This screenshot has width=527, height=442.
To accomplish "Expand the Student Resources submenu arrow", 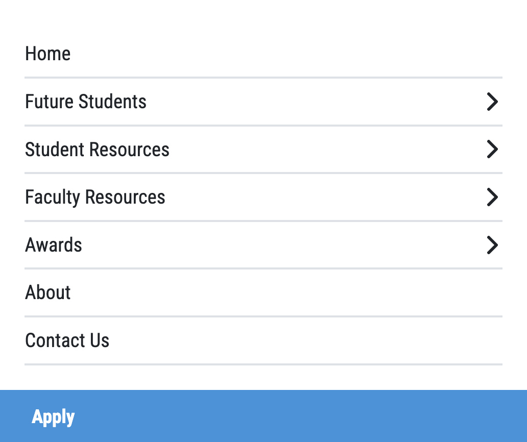I will pyautogui.click(x=492, y=149).
